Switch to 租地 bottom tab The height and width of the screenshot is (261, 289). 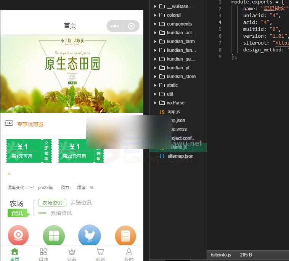tap(43, 255)
